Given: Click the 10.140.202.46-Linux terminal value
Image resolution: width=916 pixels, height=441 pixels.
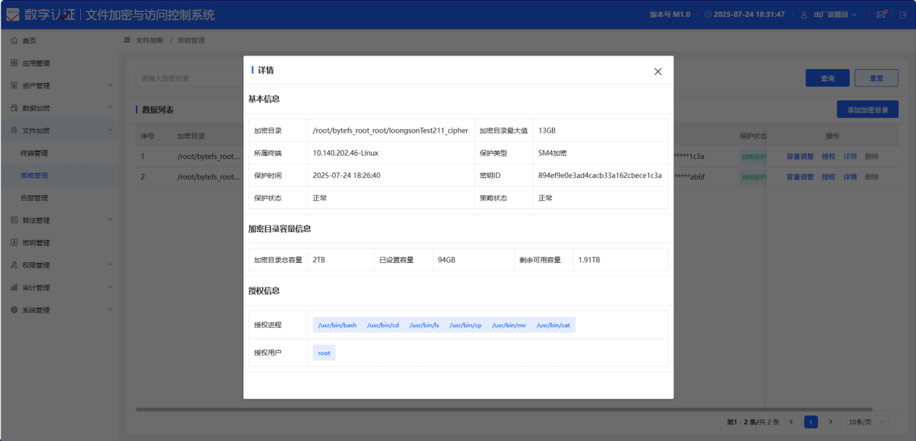Looking at the screenshot, I should pos(346,153).
